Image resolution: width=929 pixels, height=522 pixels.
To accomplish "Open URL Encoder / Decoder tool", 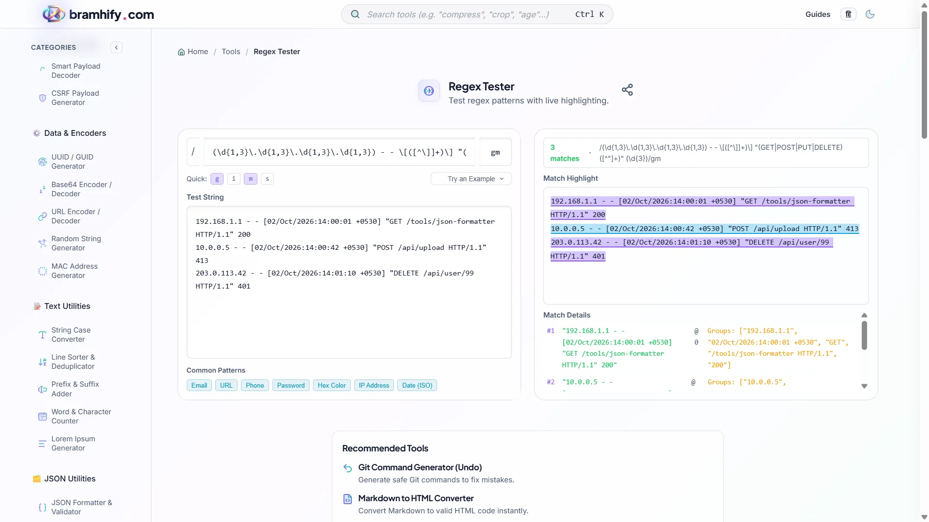I will pos(75,216).
